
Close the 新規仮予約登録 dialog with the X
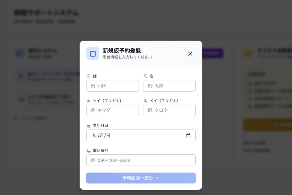tap(190, 53)
